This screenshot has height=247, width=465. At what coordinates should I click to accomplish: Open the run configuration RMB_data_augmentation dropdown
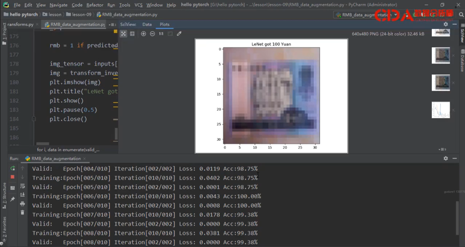[x=366, y=15]
